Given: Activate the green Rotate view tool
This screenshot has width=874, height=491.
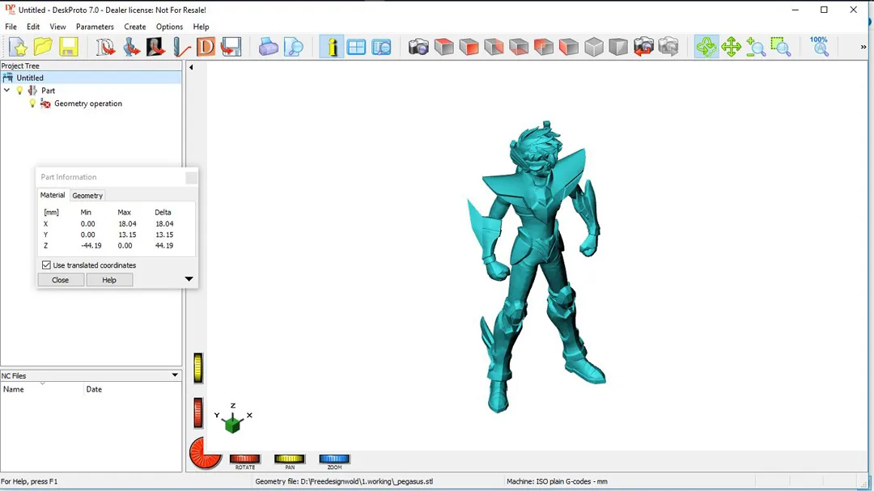Looking at the screenshot, I should click(x=706, y=47).
